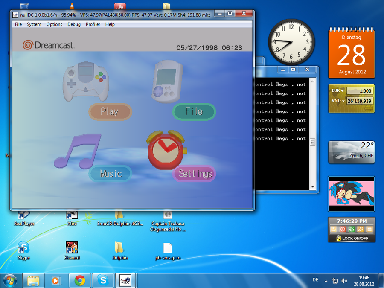Click scroll down arrow in console window
The image size is (384, 288).
pyautogui.click(x=312, y=187)
